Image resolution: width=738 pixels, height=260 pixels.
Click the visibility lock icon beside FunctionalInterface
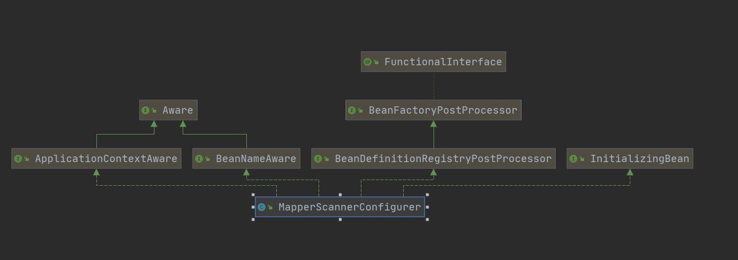point(376,62)
